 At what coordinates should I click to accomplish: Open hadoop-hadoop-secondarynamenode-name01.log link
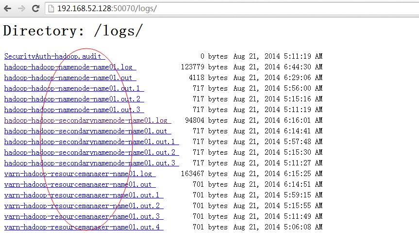(86, 120)
